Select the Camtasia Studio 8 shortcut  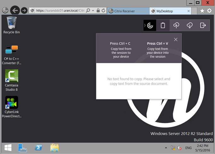point(12,80)
